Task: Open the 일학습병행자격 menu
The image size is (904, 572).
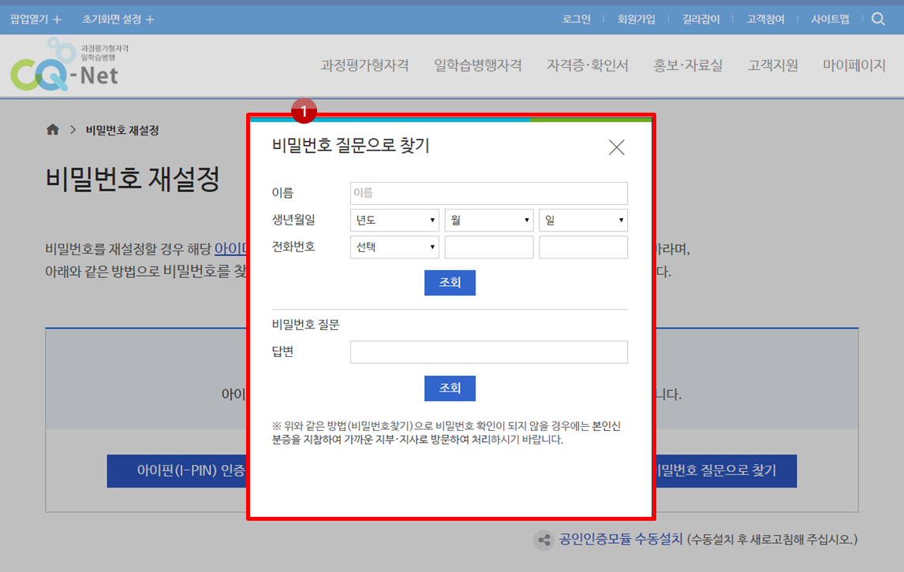Action: 478,65
